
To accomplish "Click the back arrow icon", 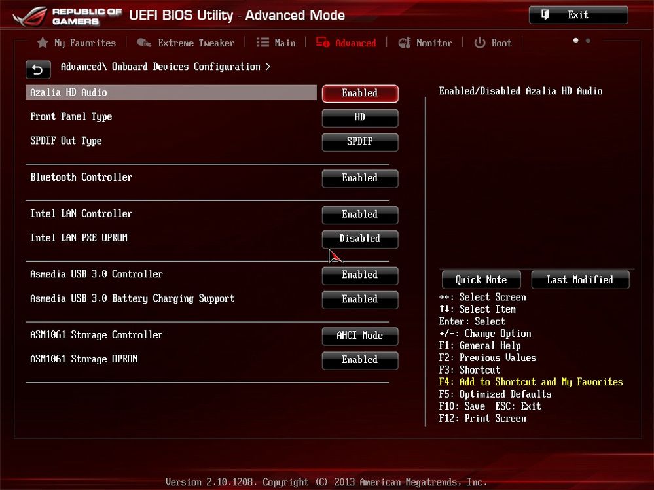I will click(x=38, y=69).
